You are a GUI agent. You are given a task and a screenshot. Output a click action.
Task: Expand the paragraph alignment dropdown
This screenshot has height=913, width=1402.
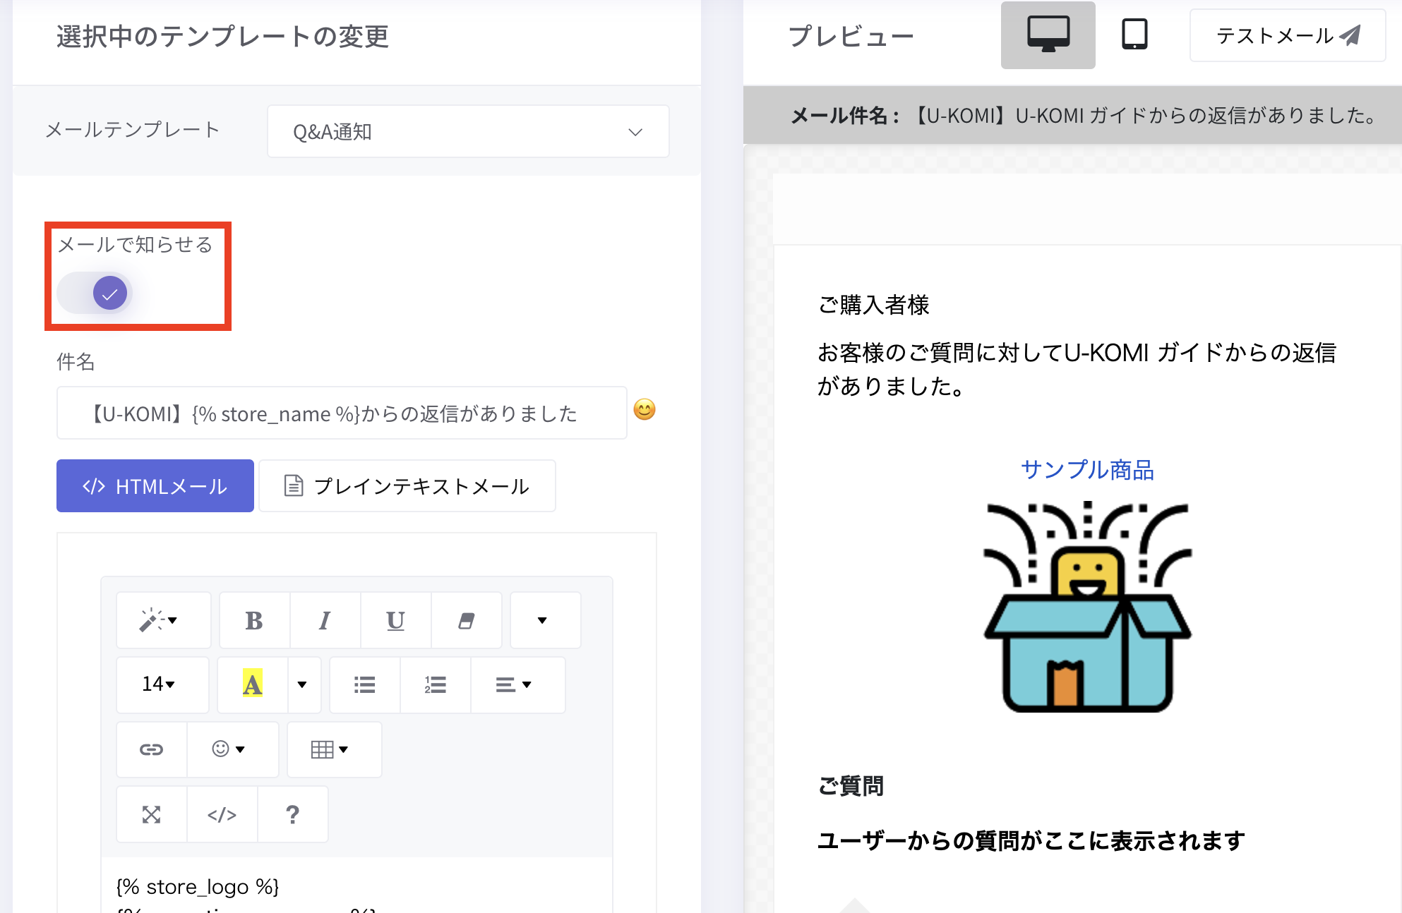click(x=514, y=684)
